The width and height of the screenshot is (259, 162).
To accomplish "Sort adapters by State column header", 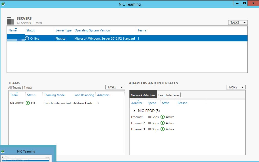I will 165,103.
